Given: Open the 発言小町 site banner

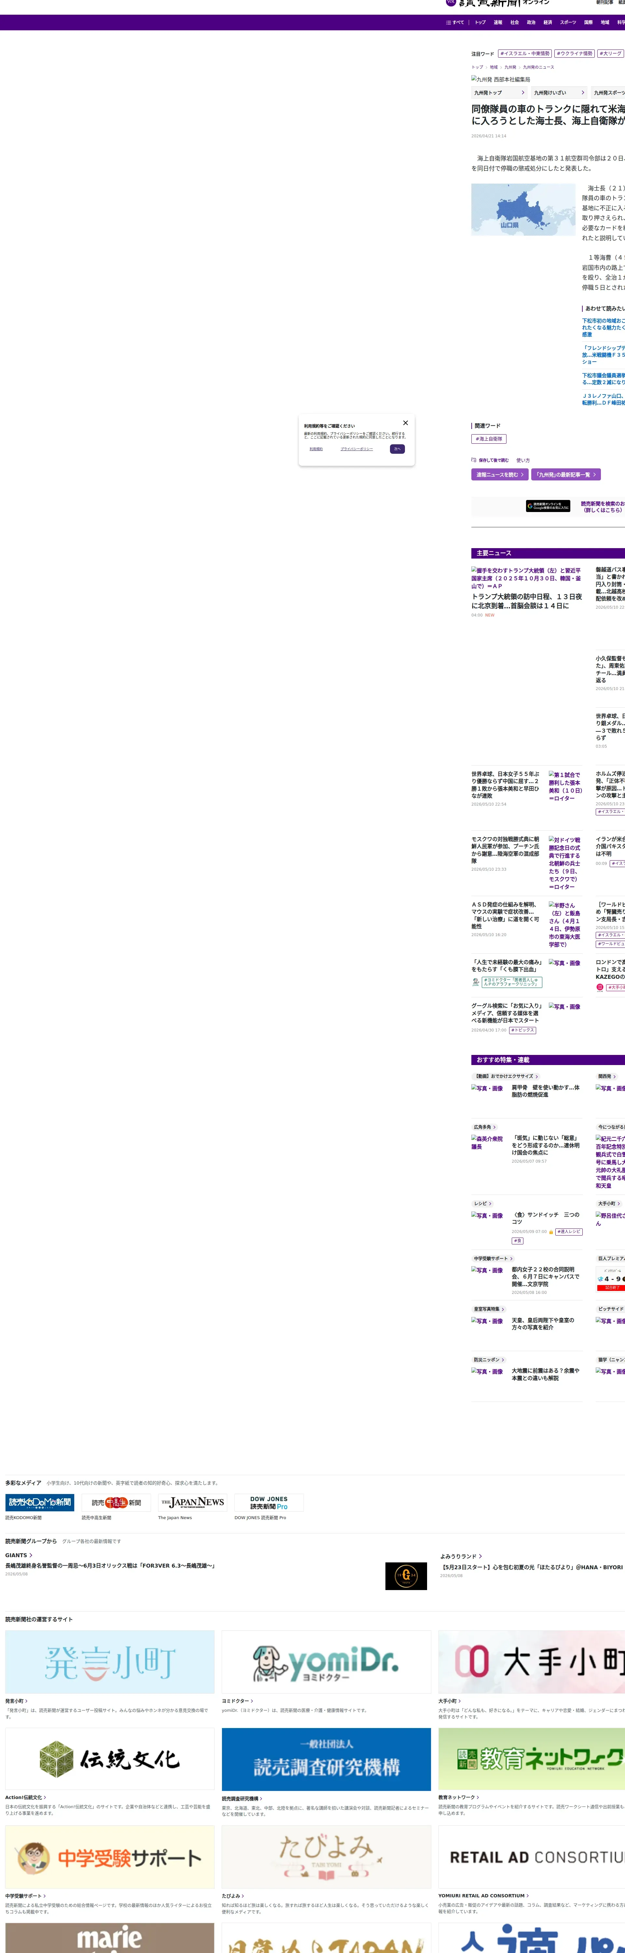Looking at the screenshot, I should click(x=110, y=1662).
